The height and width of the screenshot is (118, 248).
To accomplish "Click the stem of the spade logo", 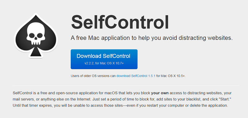I will (x=36, y=53).
